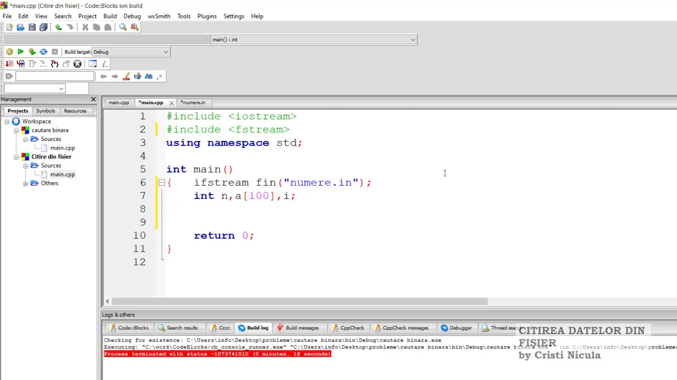This screenshot has width=677, height=380.
Task: Click the Redo toolbar icon
Action: click(x=70, y=27)
